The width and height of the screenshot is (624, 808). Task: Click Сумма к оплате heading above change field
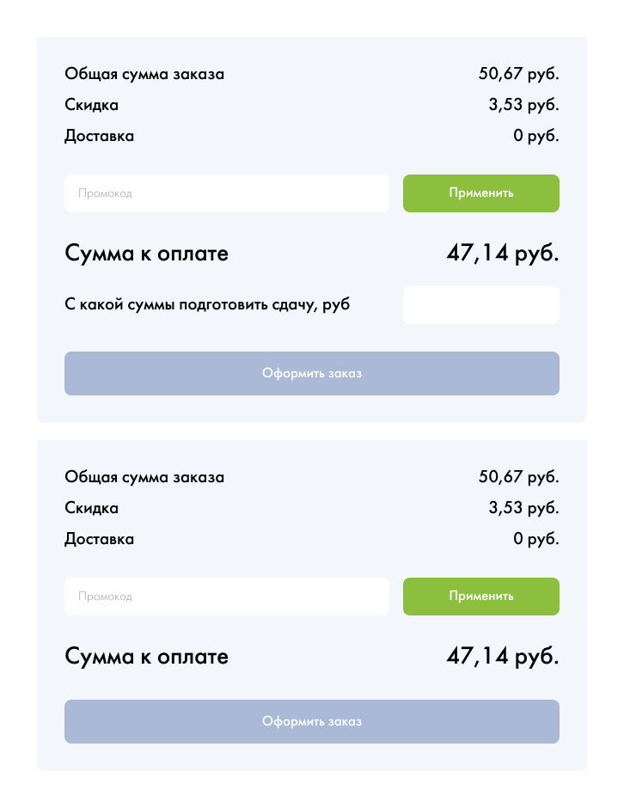[x=147, y=254]
